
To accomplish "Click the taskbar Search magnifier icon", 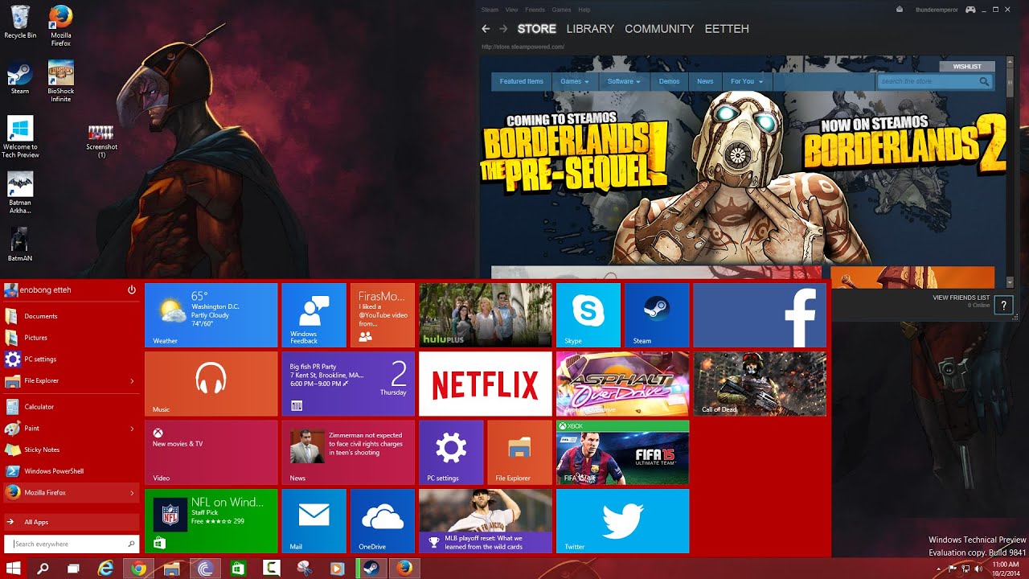I will [43, 569].
